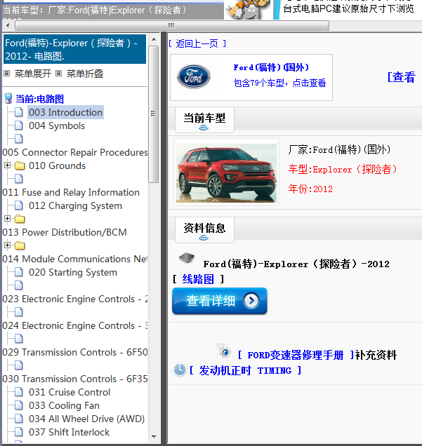
Task: Click the page icon of 037 Shift Interlock
Action: point(19,432)
